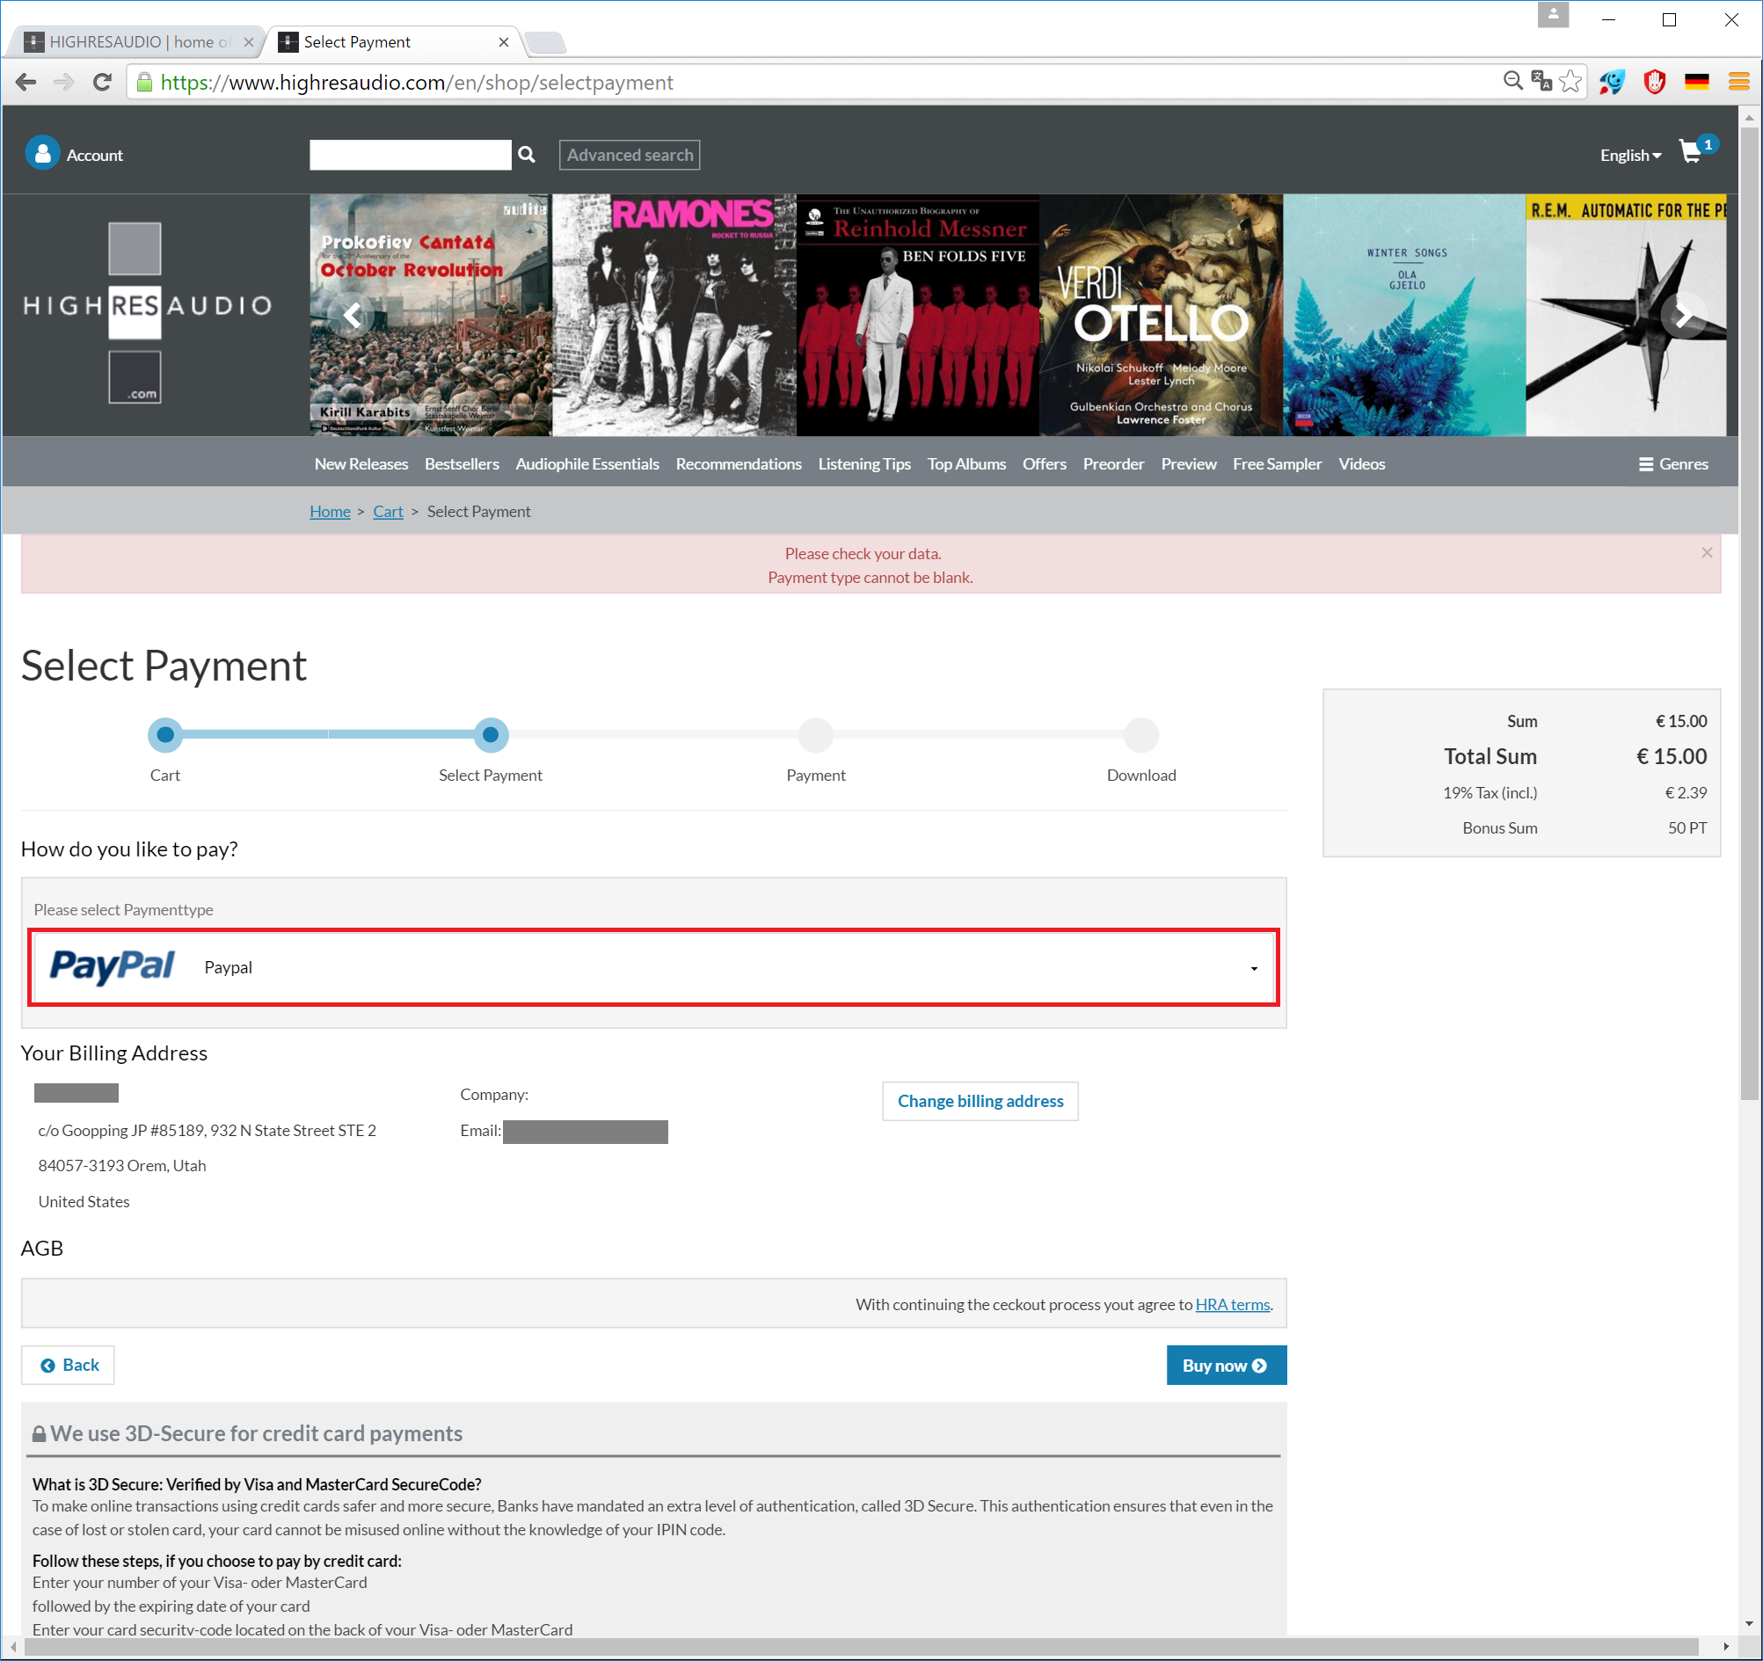Click the browser back arrow

click(x=25, y=83)
